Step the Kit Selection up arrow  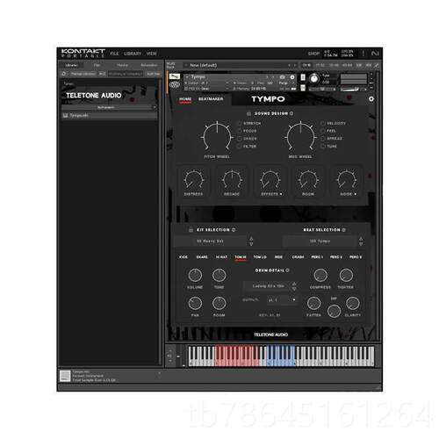tap(251, 239)
